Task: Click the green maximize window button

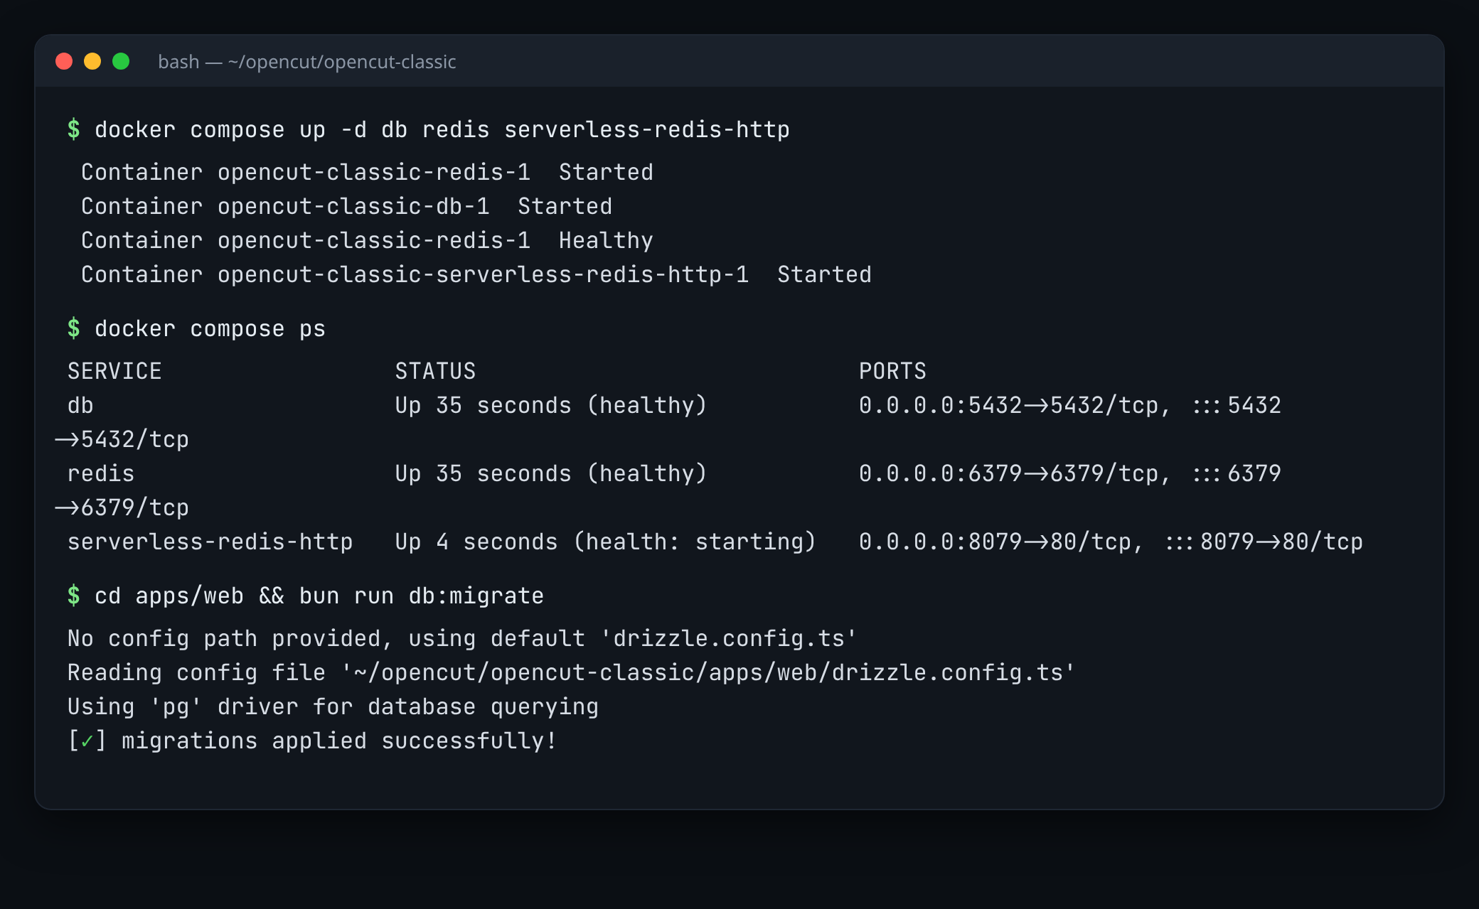Action: [x=121, y=61]
